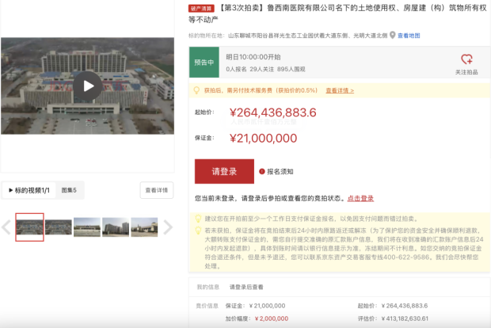Click the lightbulb icon beside 若未获拍 tip
Screen dimensions: 491x328
click(x=198, y=231)
